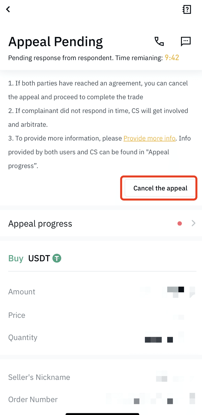This screenshot has width=202, height=415.
Task: Cancel the appeal button
Action: point(160,188)
